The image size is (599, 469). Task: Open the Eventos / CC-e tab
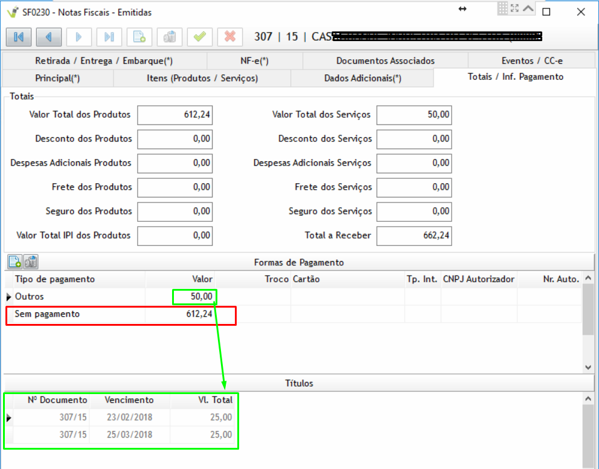(532, 60)
